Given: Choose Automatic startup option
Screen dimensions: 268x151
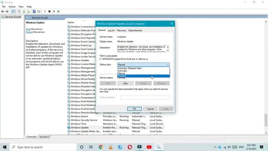Looking at the screenshot, I should click(x=143, y=71).
